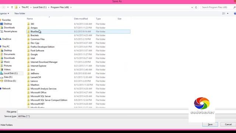Click the Common Files folder icon
Viewport: 236px width, 133px height.
click(28, 39)
